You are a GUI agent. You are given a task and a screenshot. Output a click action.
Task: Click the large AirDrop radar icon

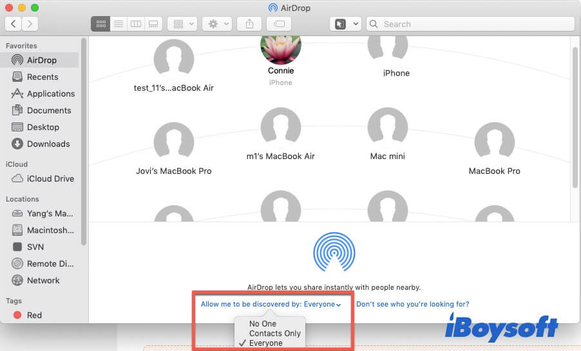[334, 252]
